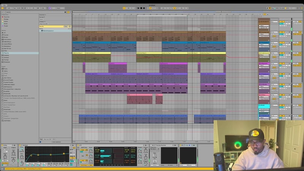
Task: Select the first blue clip on second track
Action: pyautogui.click(x=79, y=47)
